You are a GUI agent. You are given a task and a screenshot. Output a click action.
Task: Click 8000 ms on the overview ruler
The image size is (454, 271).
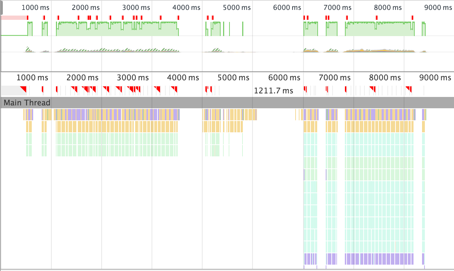pyautogui.click(x=388, y=7)
